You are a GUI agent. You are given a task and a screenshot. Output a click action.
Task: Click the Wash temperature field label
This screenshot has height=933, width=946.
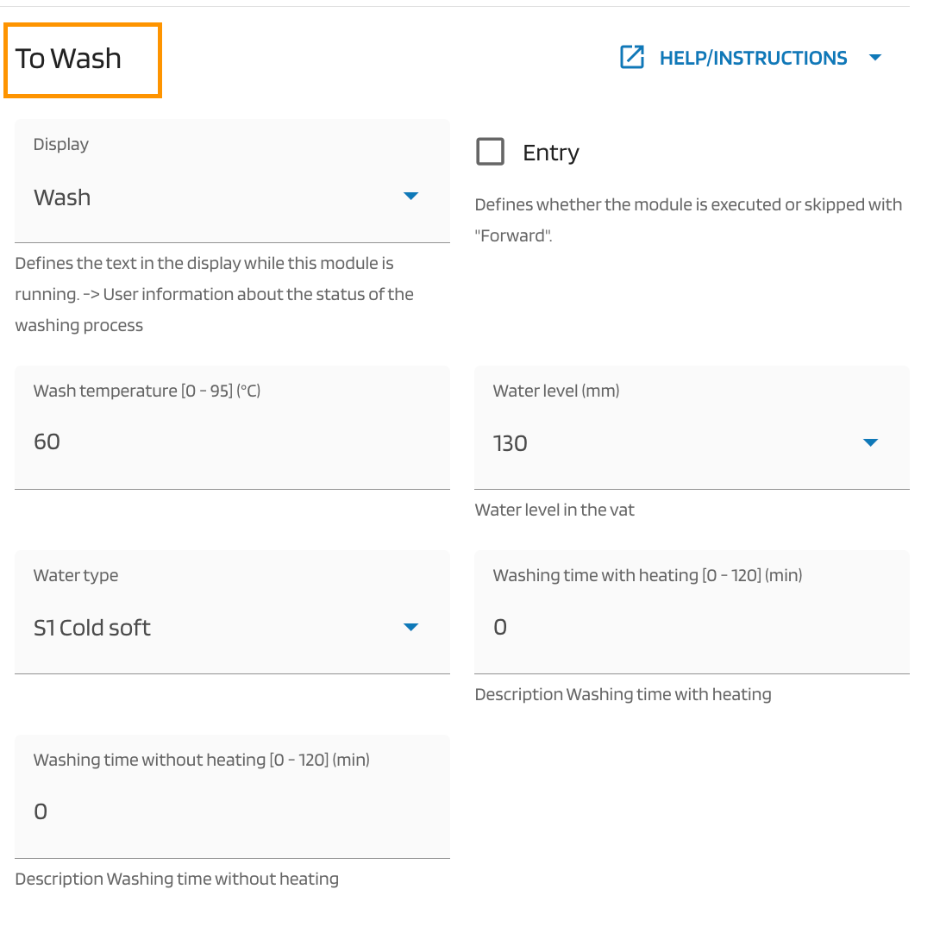click(x=147, y=391)
